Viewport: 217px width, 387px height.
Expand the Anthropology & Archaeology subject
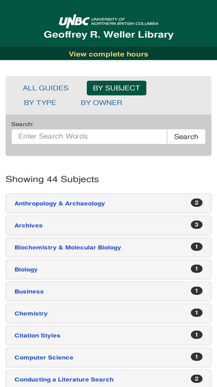point(109,204)
